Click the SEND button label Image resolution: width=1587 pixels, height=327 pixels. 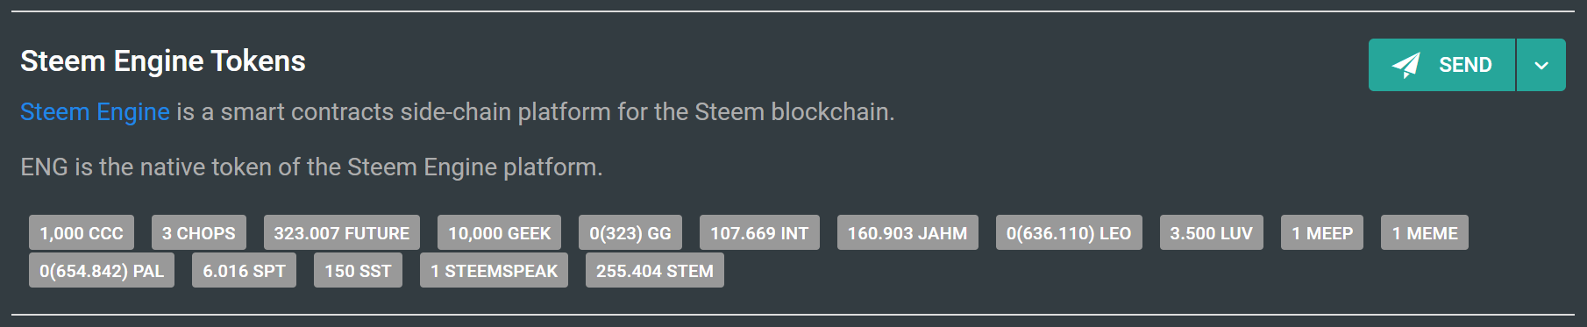[1465, 65]
